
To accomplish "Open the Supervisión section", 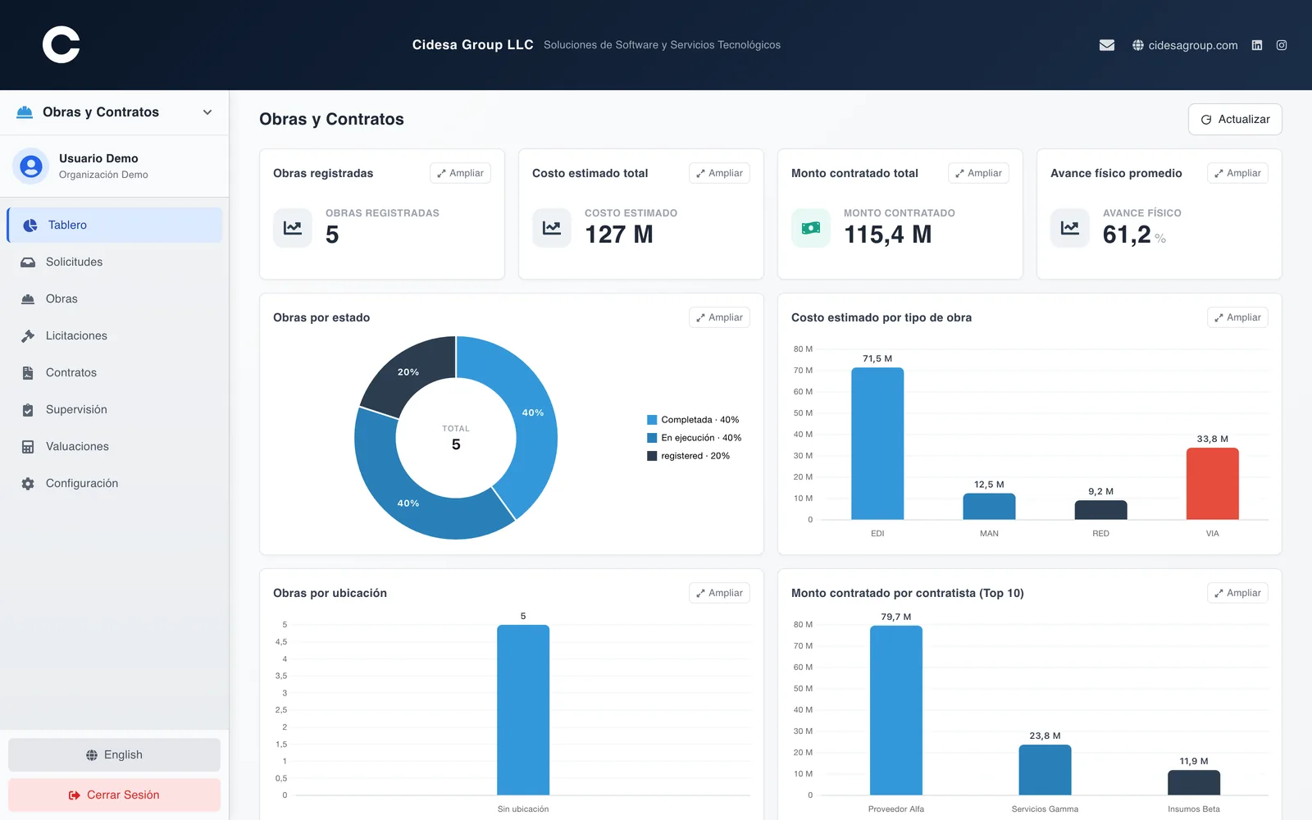I will tap(115, 410).
